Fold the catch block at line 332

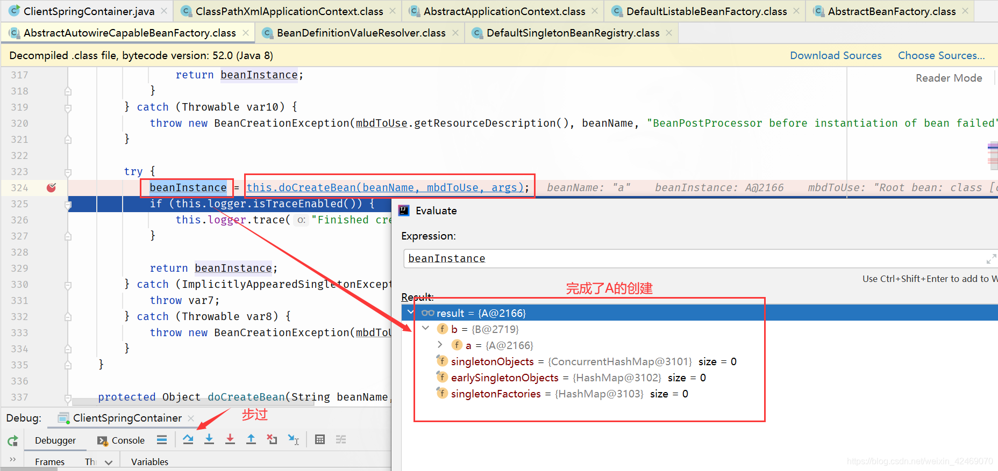[x=68, y=317]
